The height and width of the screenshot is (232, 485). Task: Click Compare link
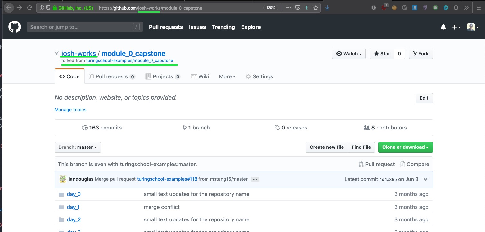[415, 164]
